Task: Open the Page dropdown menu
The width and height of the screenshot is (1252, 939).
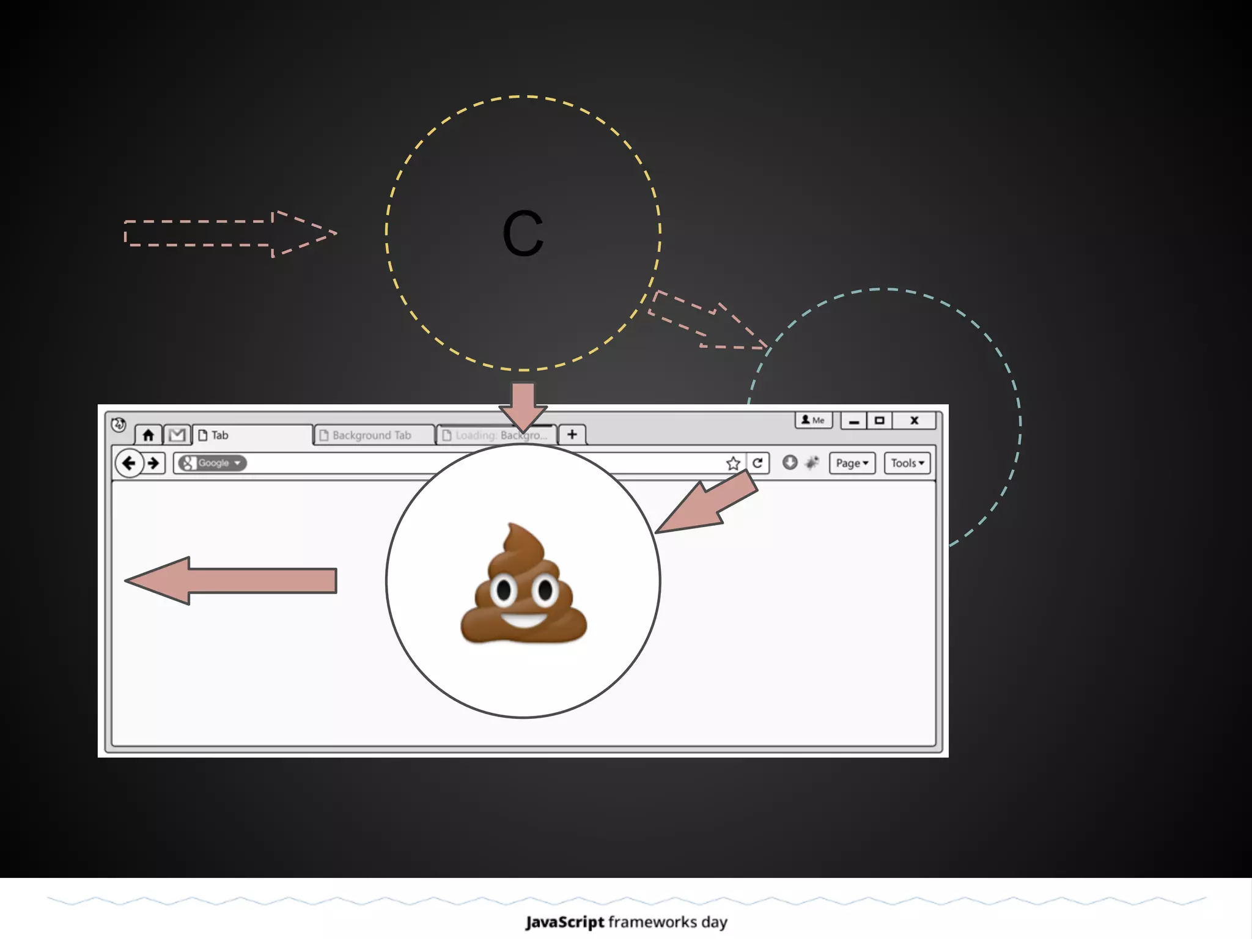Action: [852, 463]
